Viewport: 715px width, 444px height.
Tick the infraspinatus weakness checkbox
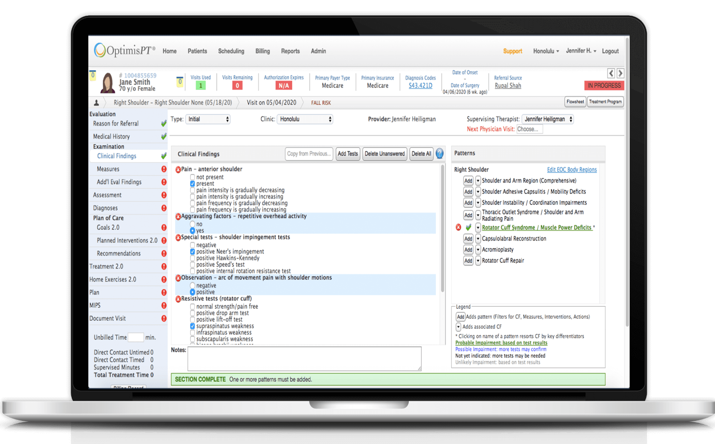tap(192, 332)
